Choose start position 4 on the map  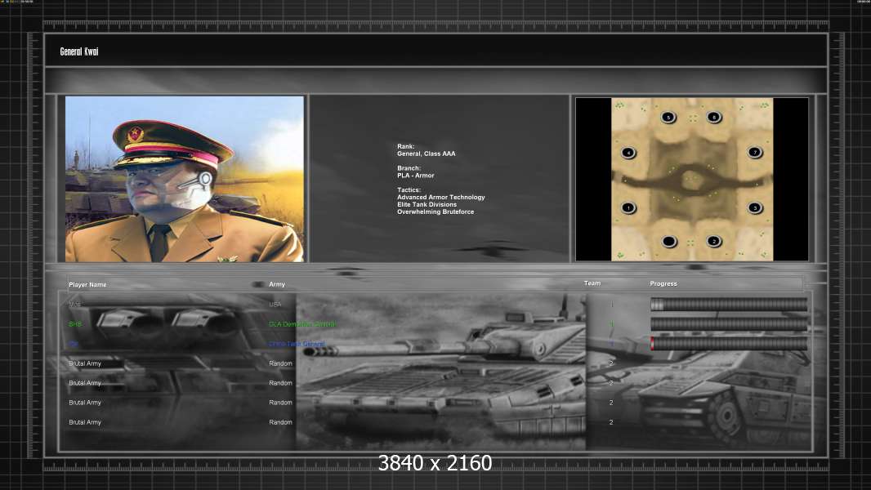[628, 153]
